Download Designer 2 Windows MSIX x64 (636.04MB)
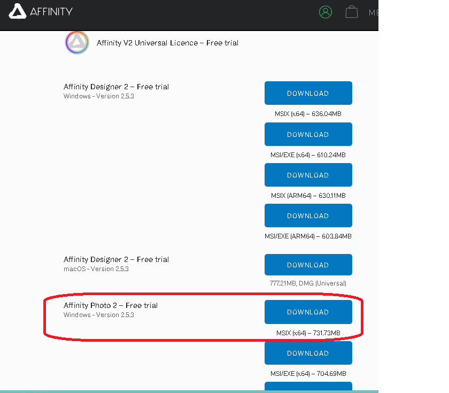449x393 pixels. point(308,93)
